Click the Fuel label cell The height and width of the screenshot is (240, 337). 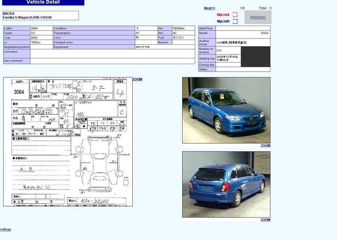pyautogui.click(x=165, y=37)
